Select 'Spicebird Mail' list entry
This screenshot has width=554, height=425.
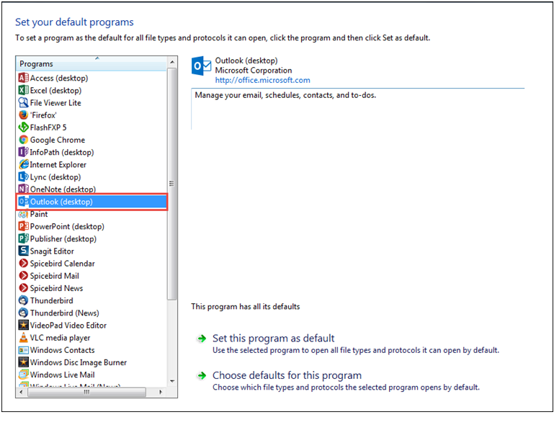[x=55, y=276]
